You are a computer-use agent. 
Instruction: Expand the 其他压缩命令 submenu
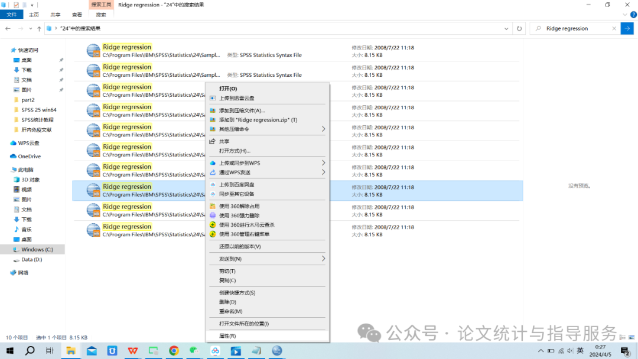click(x=268, y=129)
